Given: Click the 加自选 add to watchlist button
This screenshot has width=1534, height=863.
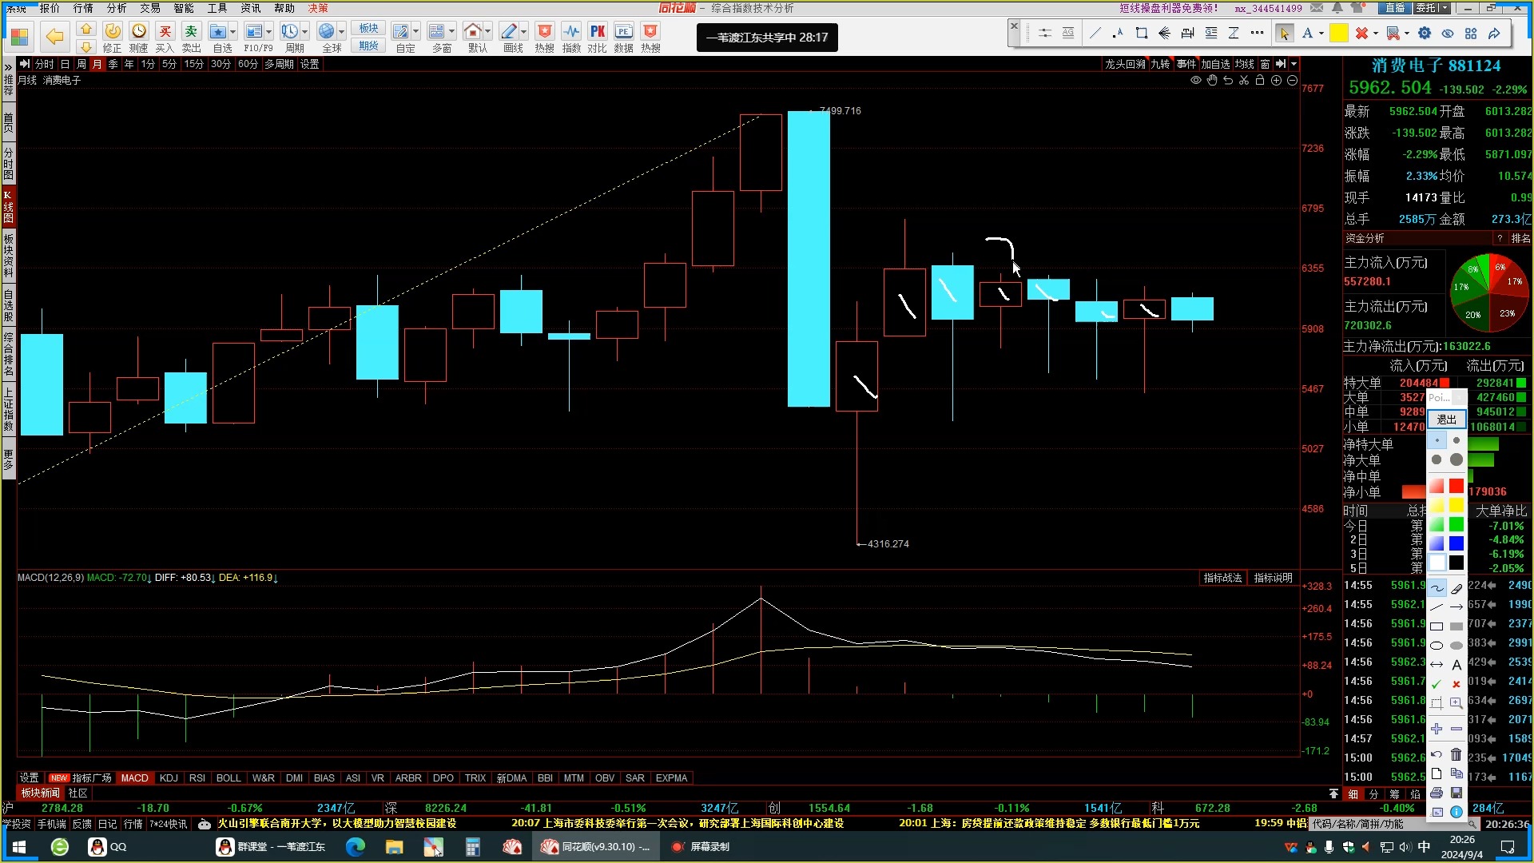Looking at the screenshot, I should pyautogui.click(x=1215, y=64).
